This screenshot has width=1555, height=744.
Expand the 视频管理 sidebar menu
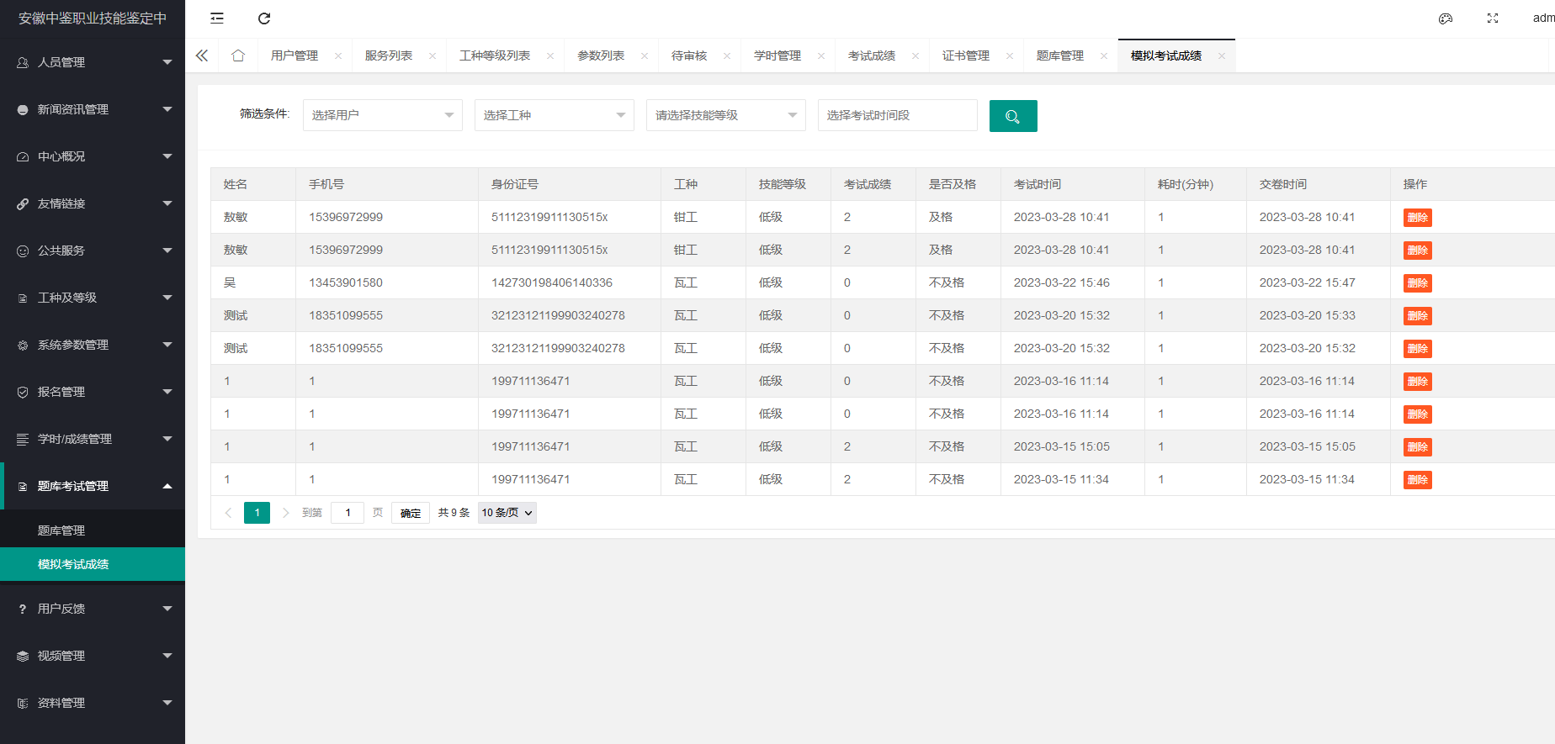(x=93, y=656)
